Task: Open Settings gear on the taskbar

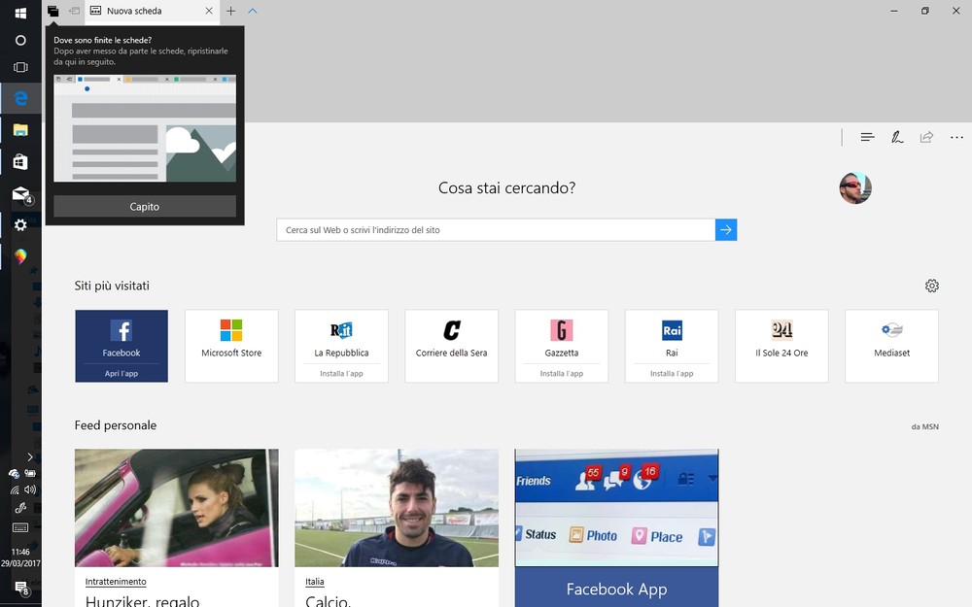Action: tap(20, 225)
